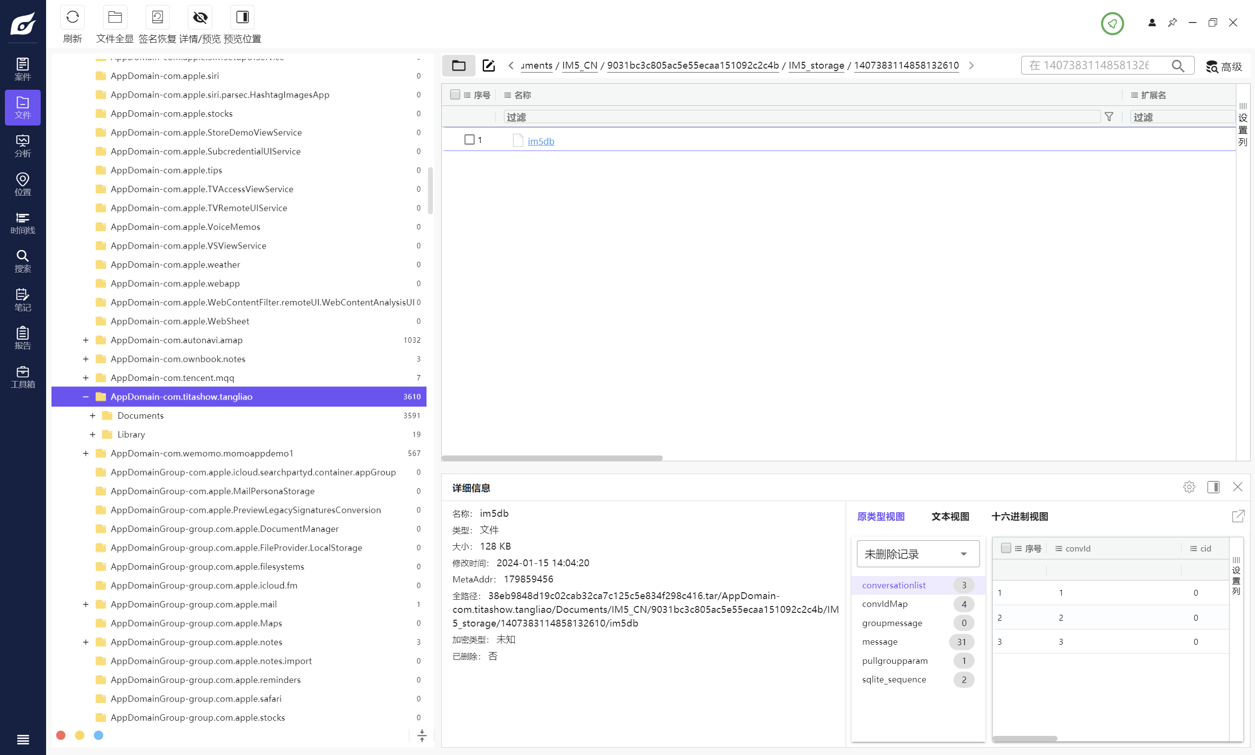This screenshot has width=1255, height=755.
Task: Select the message table
Action: 918,642
